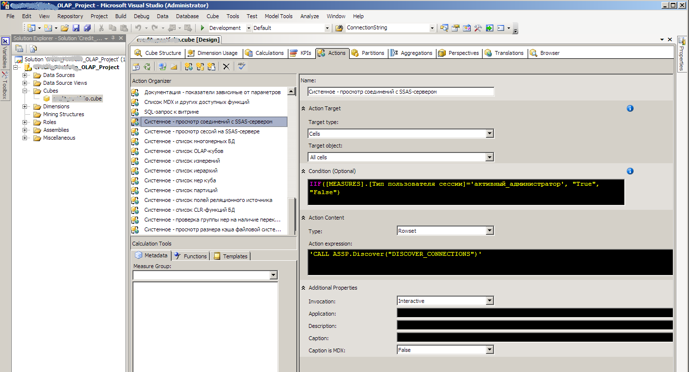Click Save All icon in toolbar
Image resolution: width=689 pixels, height=372 pixels.
pos(87,28)
